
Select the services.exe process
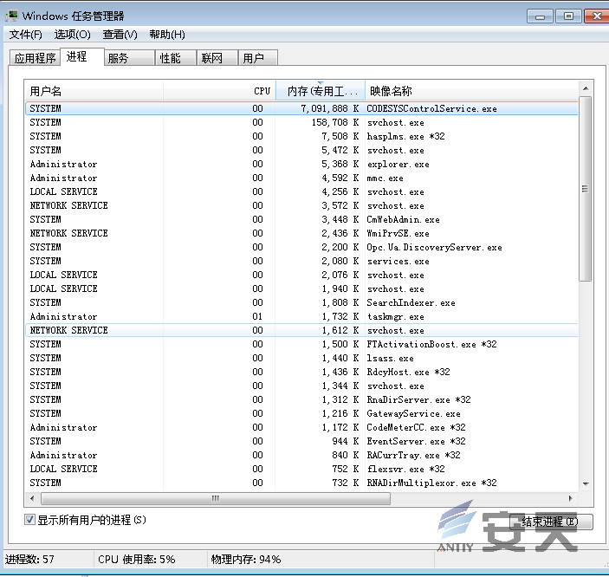coord(301,261)
